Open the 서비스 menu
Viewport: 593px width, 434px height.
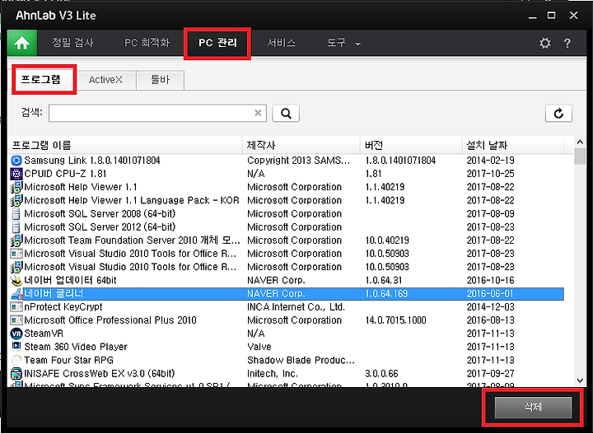(x=281, y=43)
